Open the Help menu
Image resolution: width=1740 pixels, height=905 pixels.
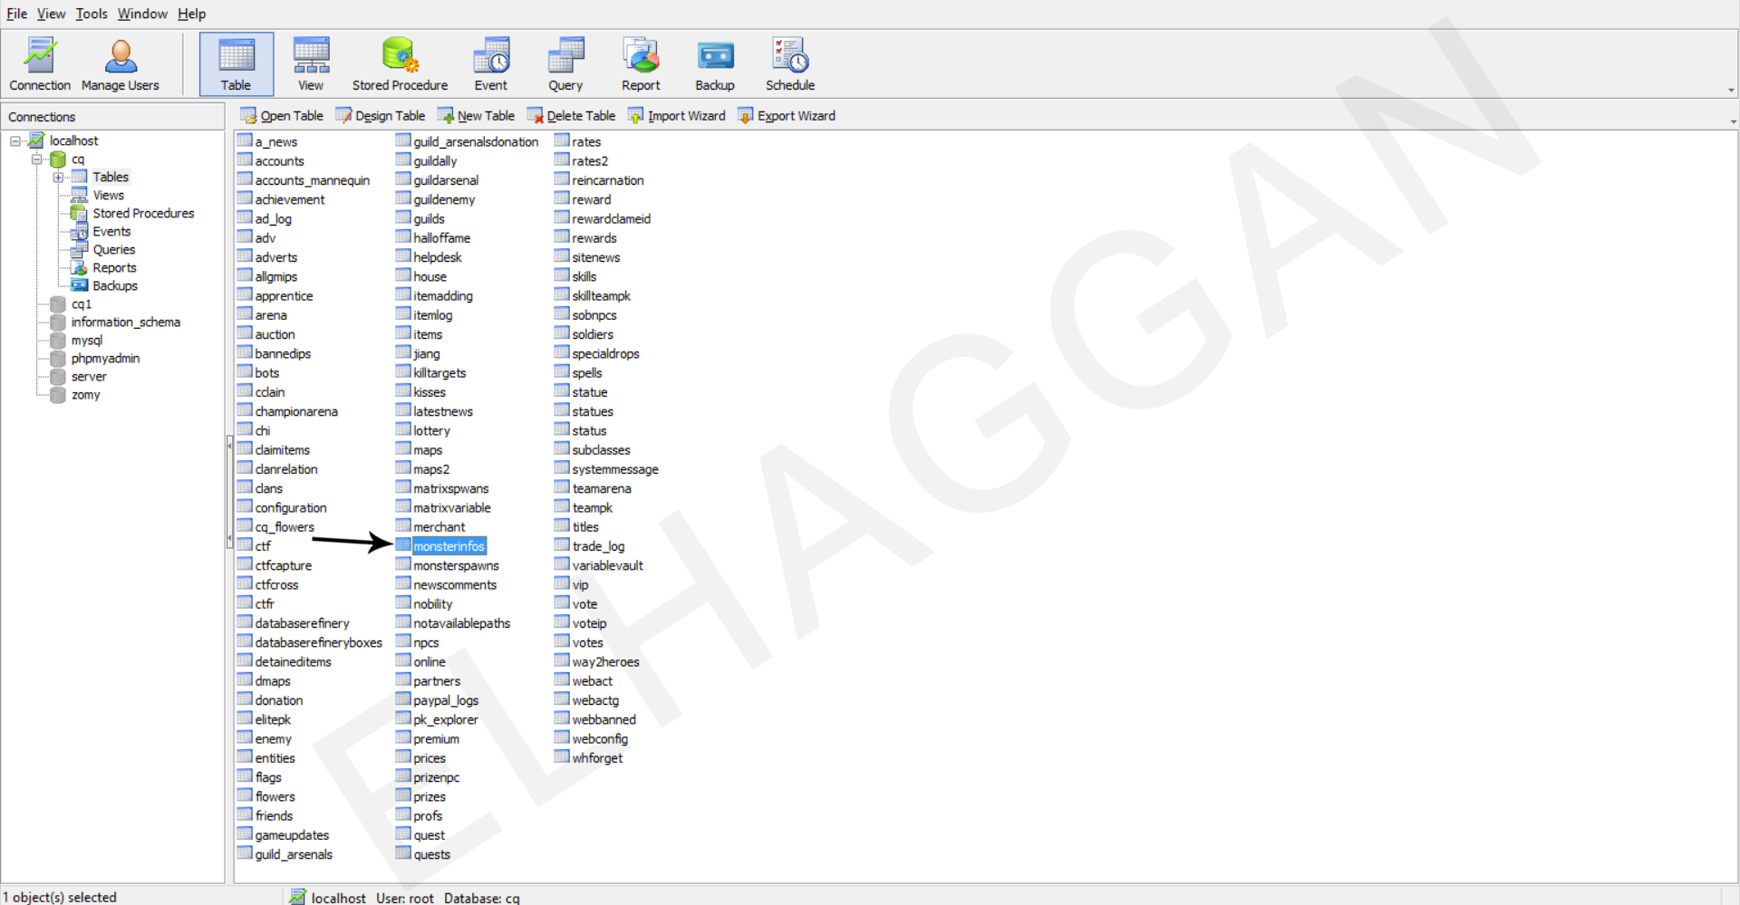(191, 14)
